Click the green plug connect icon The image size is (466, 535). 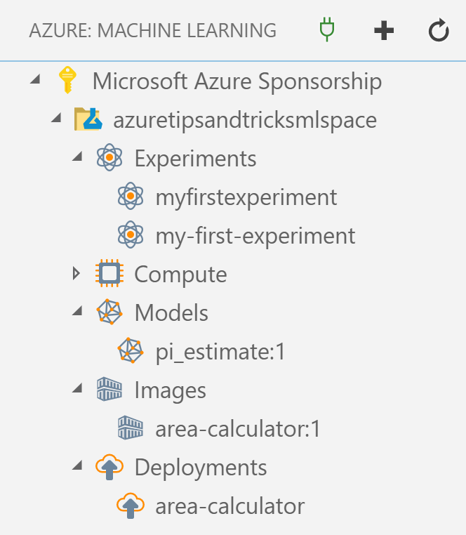tap(327, 30)
